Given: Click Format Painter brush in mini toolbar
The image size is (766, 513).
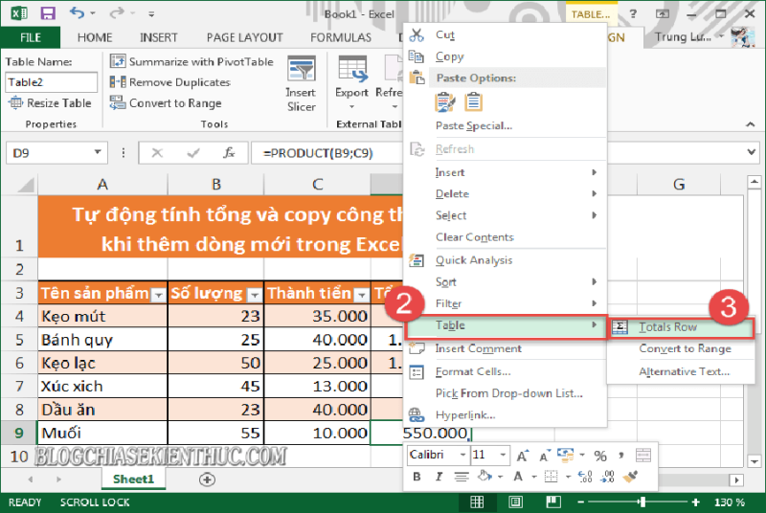Looking at the screenshot, I should 630,477.
